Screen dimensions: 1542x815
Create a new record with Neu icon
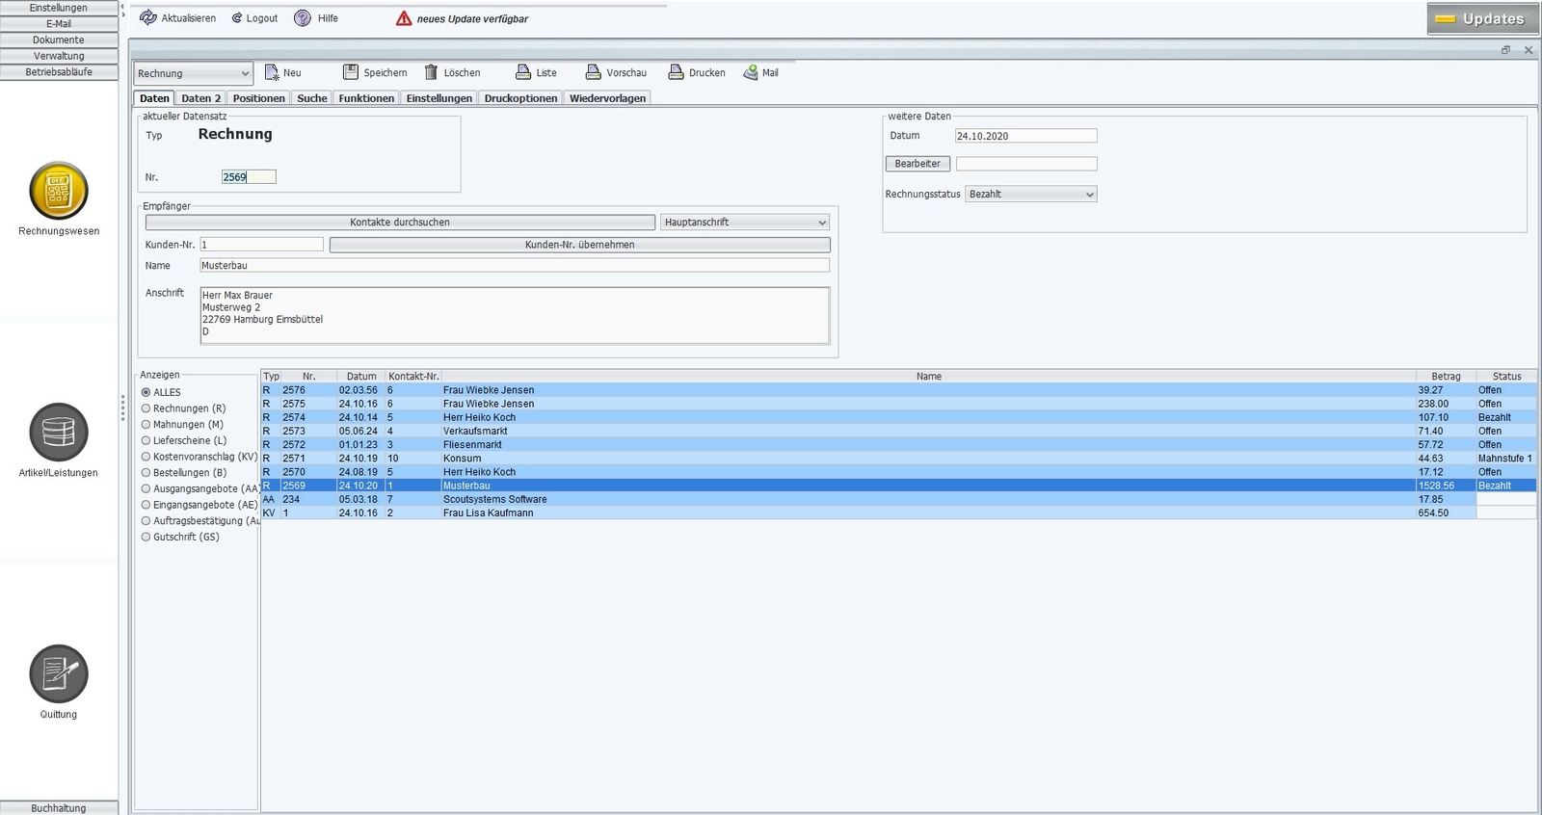coord(272,72)
